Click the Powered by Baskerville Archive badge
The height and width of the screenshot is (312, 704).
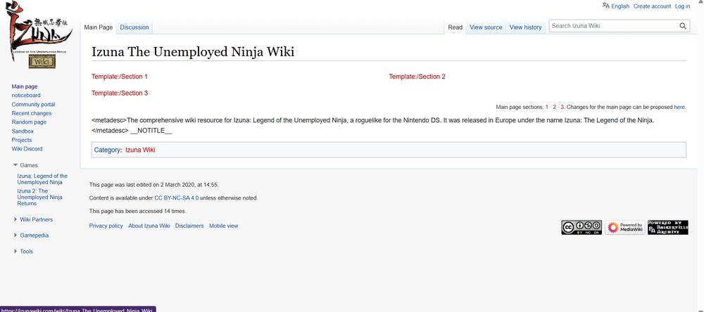[x=667, y=227]
